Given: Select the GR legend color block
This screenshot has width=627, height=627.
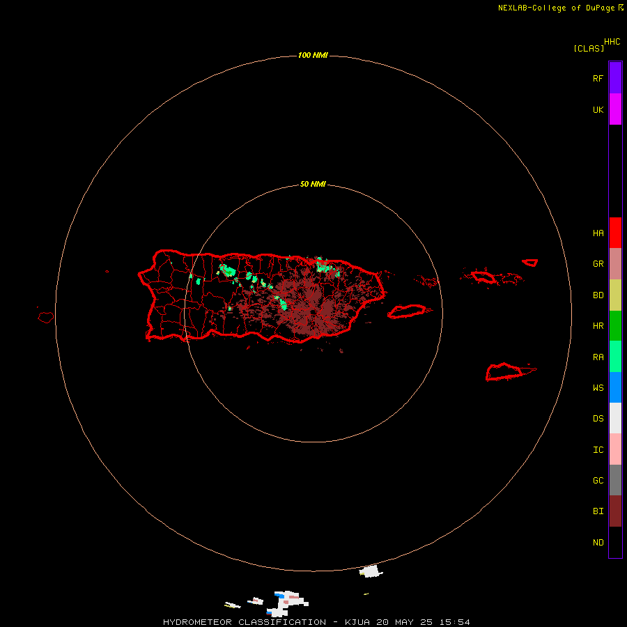Looking at the screenshot, I should click(x=615, y=263).
